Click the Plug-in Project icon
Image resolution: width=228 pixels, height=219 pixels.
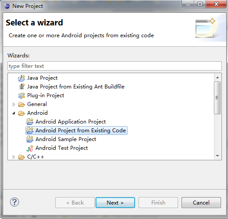21,95
